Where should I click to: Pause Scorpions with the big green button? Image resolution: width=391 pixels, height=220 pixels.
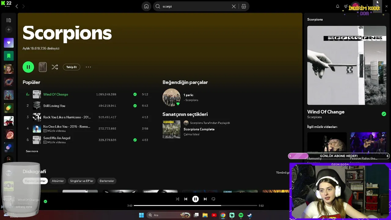(x=28, y=67)
